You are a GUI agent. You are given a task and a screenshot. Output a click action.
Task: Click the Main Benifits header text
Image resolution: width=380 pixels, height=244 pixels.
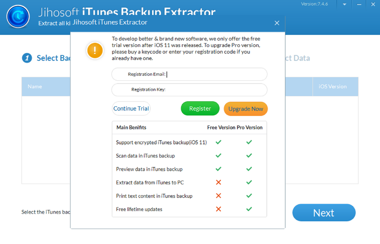pyautogui.click(x=131, y=127)
